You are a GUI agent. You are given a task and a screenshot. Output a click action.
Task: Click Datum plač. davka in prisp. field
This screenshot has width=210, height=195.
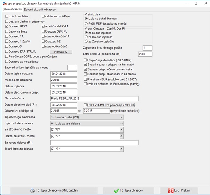point(64,92)
